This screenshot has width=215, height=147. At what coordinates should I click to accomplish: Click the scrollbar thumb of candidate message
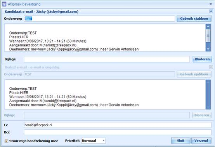(208, 36)
